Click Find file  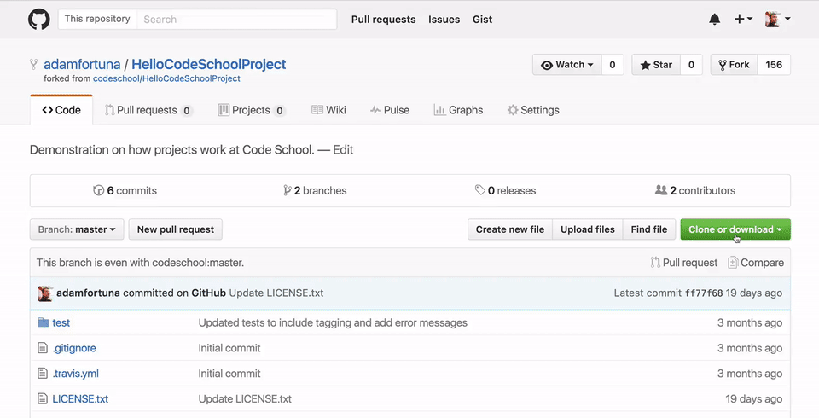coord(648,229)
